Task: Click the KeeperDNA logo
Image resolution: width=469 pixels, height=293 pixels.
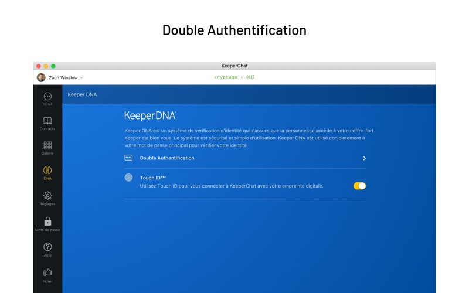Action: [x=150, y=115]
